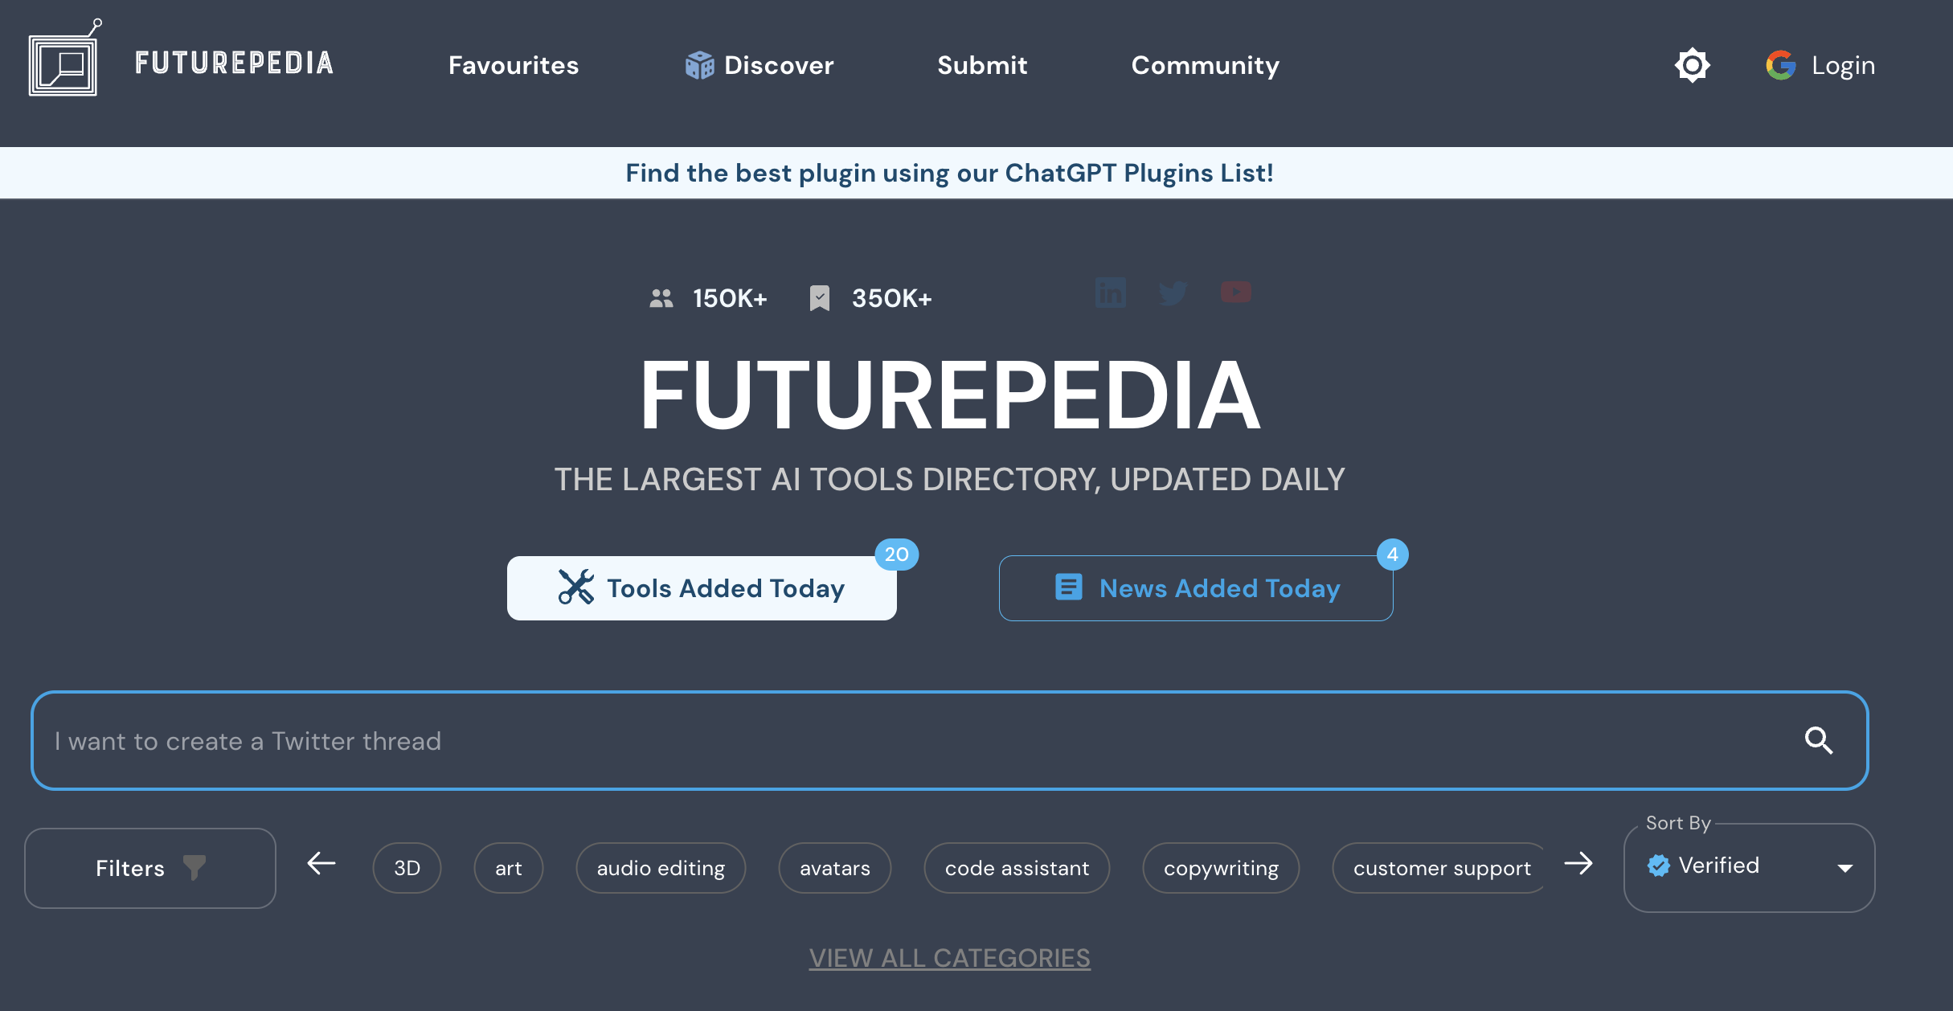Click the search input field

(949, 740)
